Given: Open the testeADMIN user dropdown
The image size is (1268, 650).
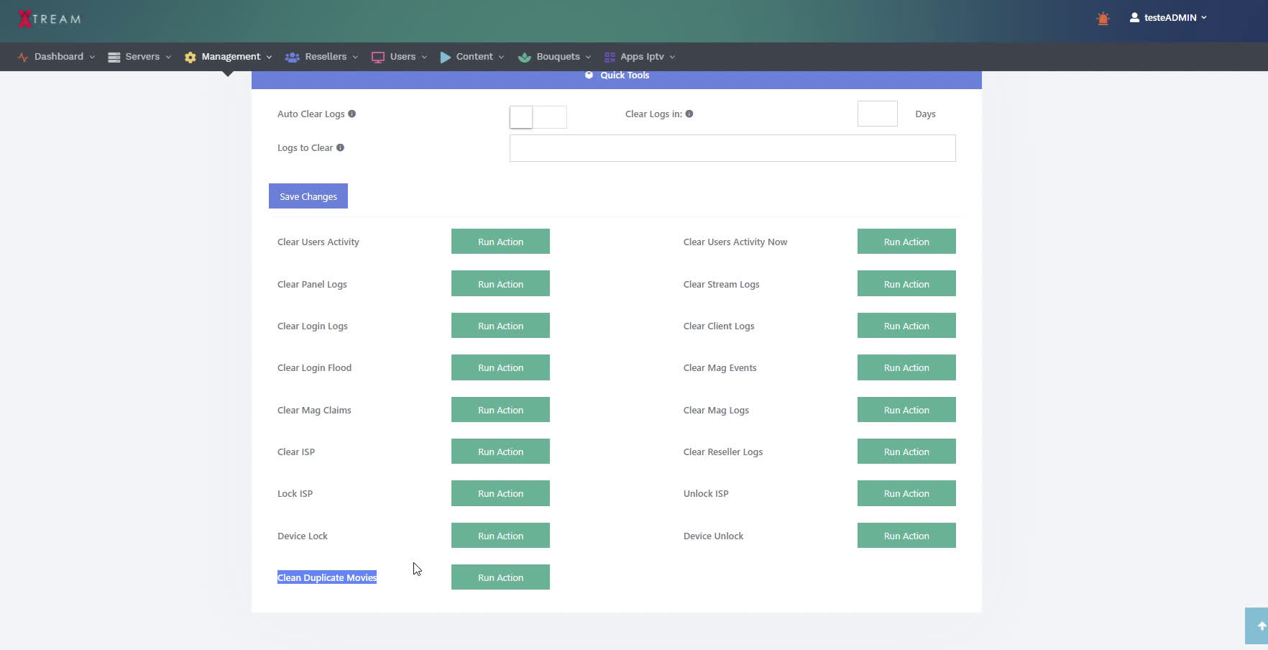Looking at the screenshot, I should 1168,17.
